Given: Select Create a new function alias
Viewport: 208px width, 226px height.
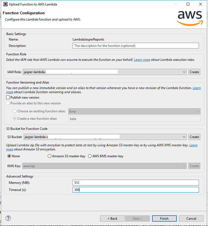Looking at the screenshot, I should 15,118.
